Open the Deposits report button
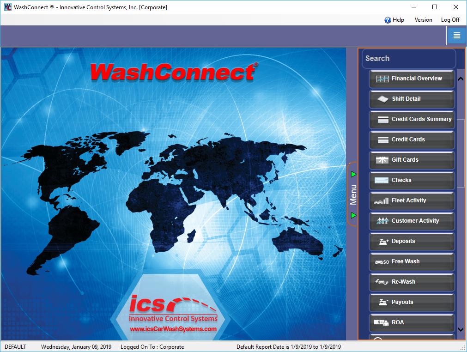The image size is (467, 352). tap(412, 241)
